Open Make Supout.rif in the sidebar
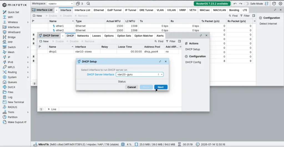This screenshot has height=147, width=284. pyautogui.click(x=17, y=122)
